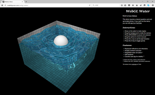Bookmark this page with the star icon
Image resolution: width=155 pixels, height=95 pixels.
coord(122,5)
